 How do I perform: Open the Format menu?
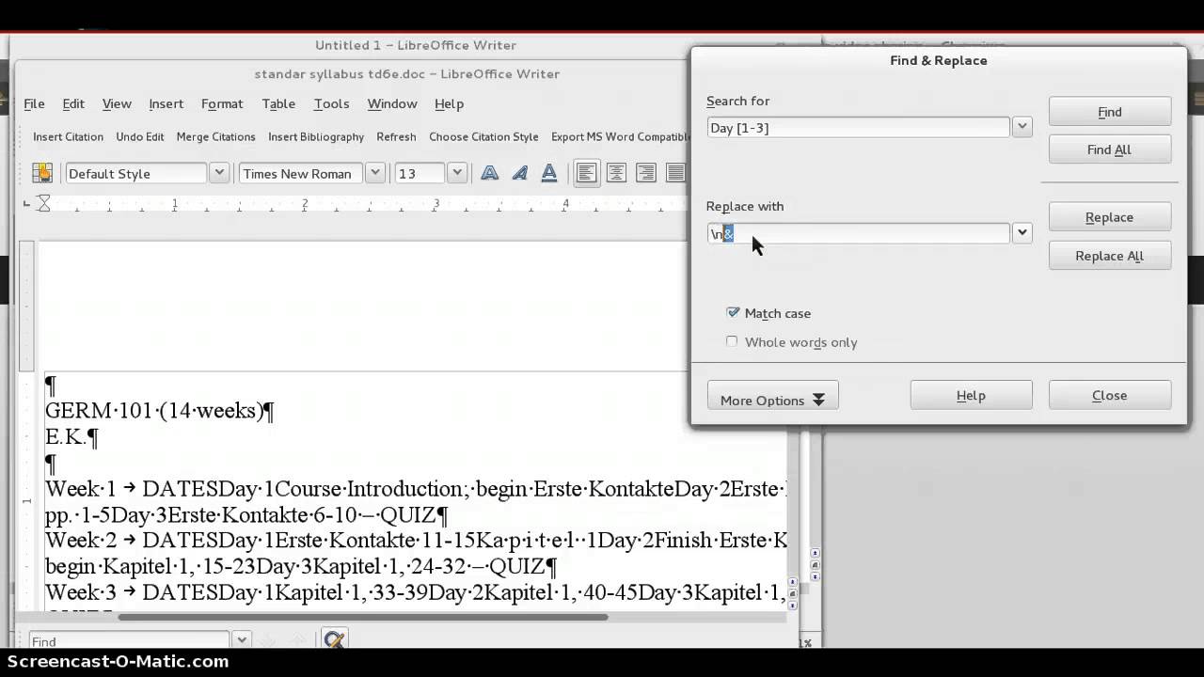point(222,103)
